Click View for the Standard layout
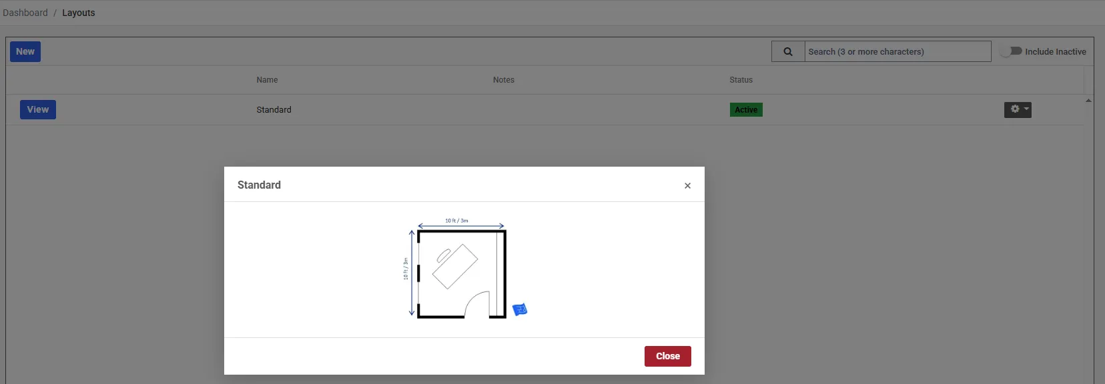1105x384 pixels. click(x=38, y=109)
